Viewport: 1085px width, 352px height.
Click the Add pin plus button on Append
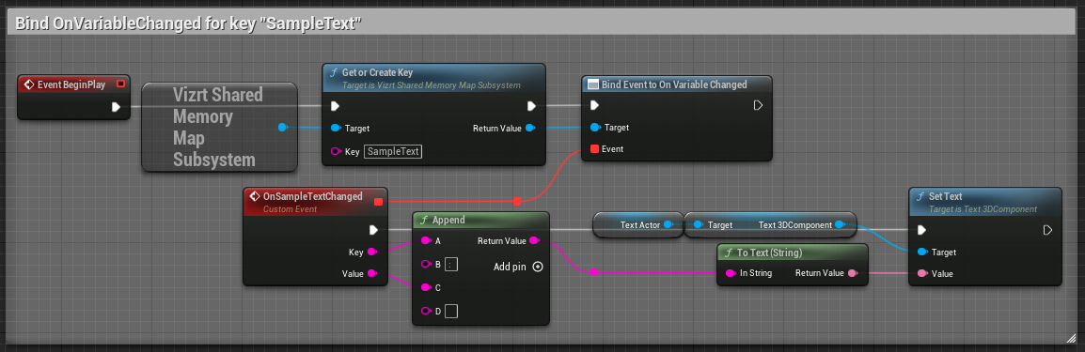[538, 267]
